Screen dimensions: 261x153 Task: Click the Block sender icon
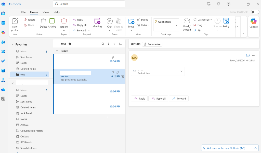click(25, 25)
